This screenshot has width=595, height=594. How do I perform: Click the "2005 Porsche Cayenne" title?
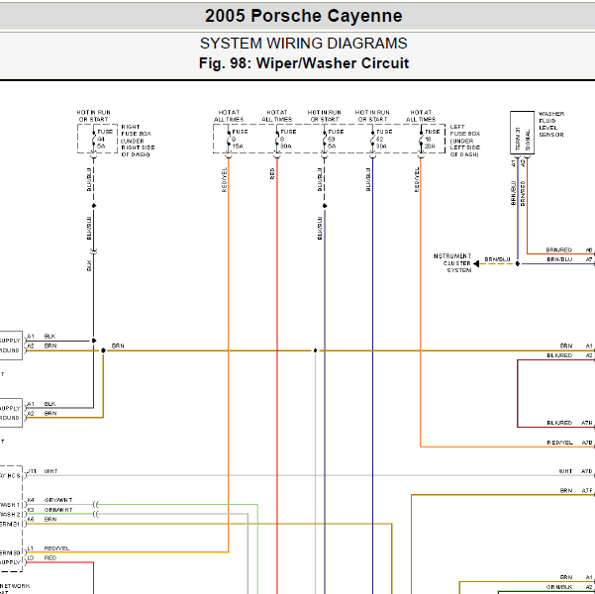[304, 16]
